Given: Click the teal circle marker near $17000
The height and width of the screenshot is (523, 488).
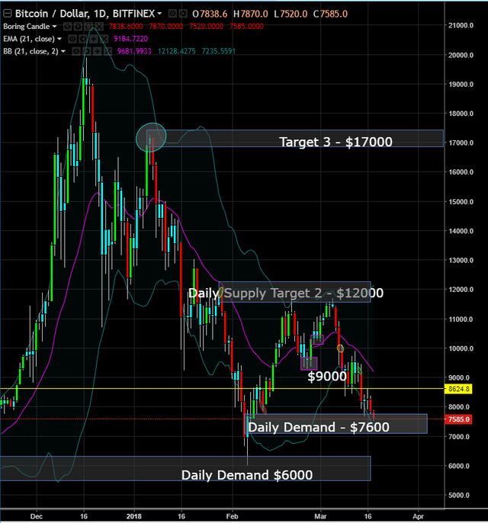Looking at the screenshot, I should (151, 137).
